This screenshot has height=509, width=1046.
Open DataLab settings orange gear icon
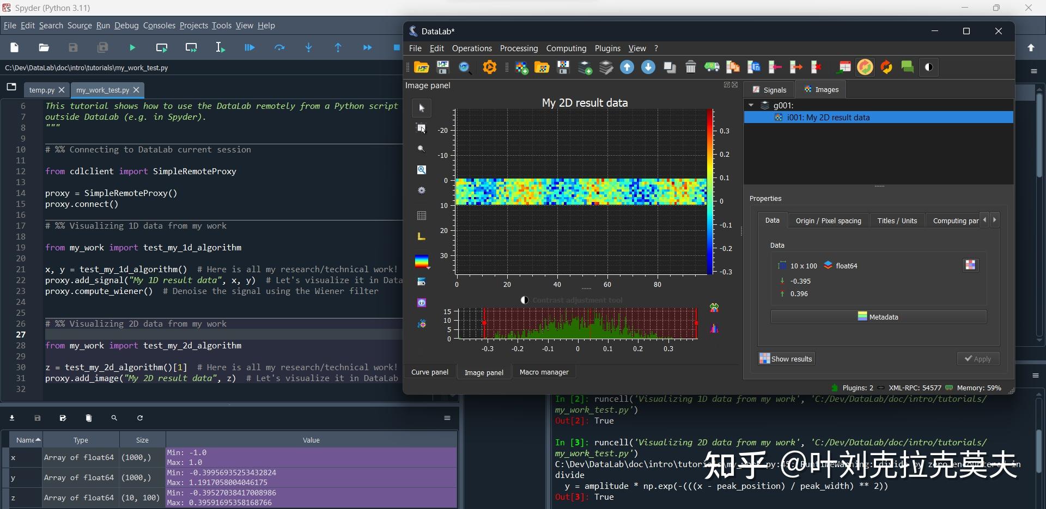point(490,68)
